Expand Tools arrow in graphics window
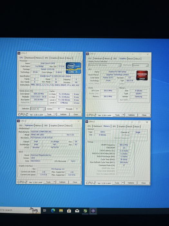This screenshot has height=226, width=169. point(123,115)
